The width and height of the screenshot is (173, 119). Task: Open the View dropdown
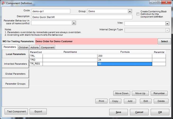click(x=167, y=24)
